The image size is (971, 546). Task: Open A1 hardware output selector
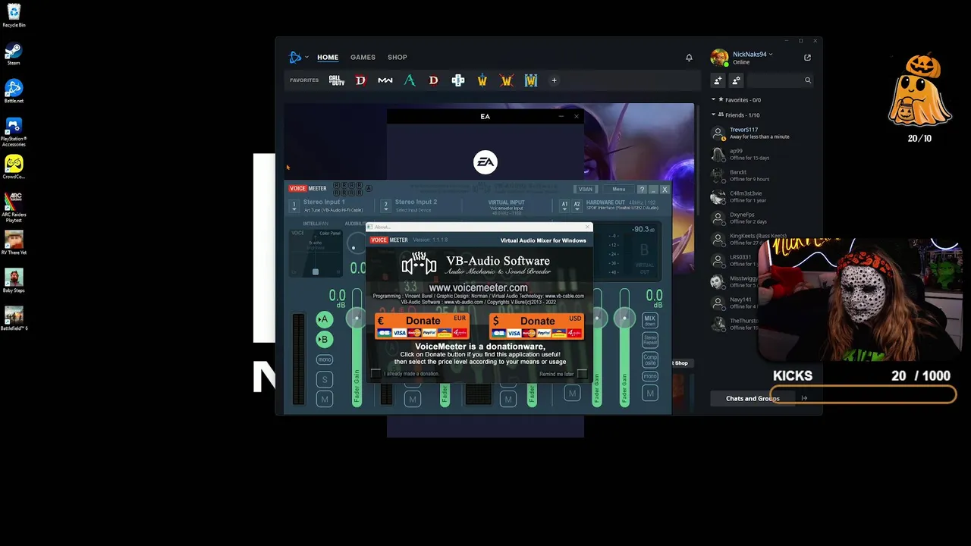(564, 205)
